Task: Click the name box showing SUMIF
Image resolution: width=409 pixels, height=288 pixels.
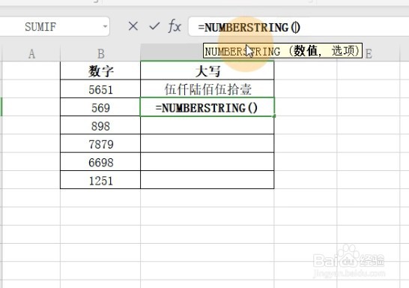Action: click(54, 27)
